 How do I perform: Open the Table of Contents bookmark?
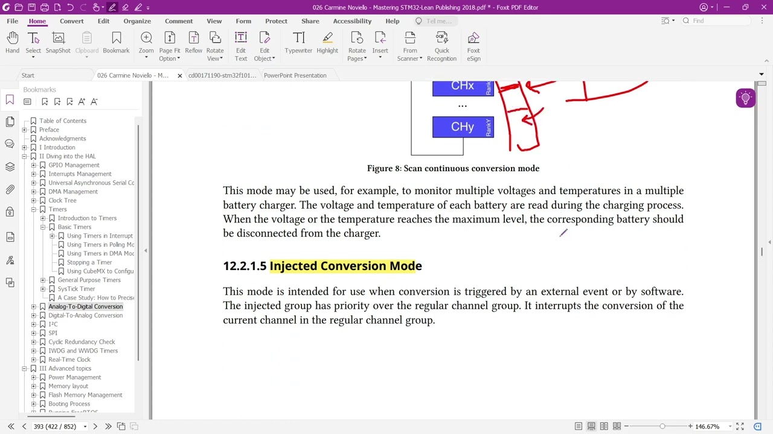[63, 121]
